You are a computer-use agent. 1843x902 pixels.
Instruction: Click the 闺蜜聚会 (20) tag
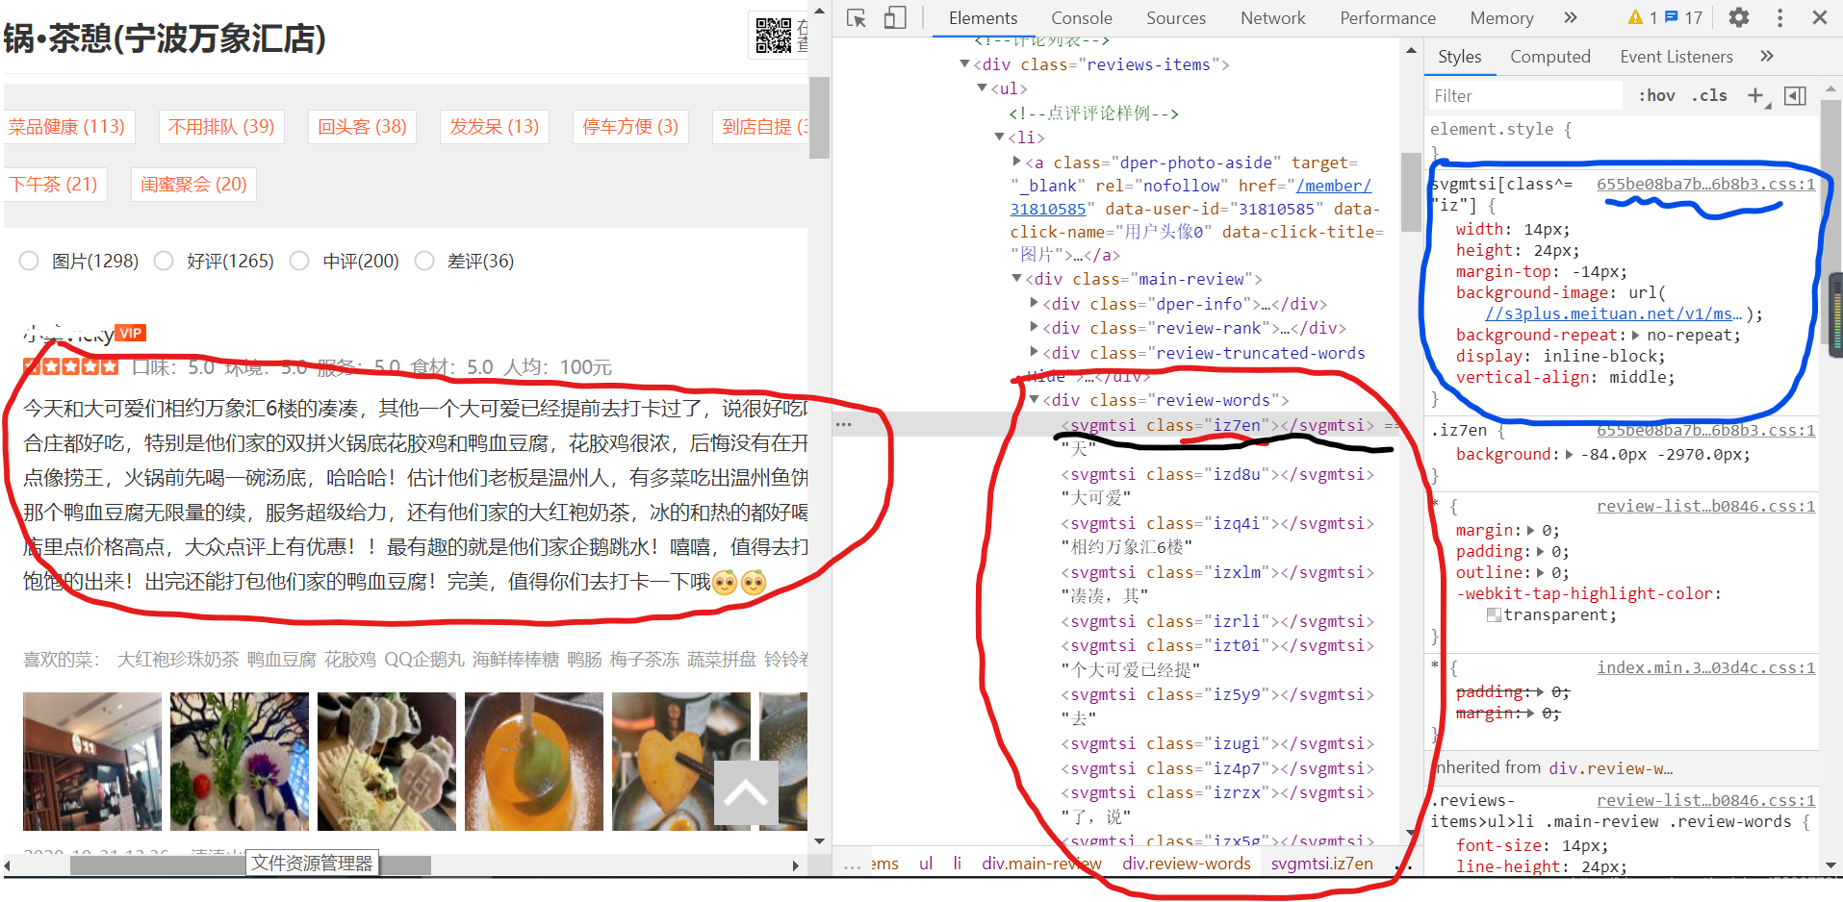tap(193, 184)
